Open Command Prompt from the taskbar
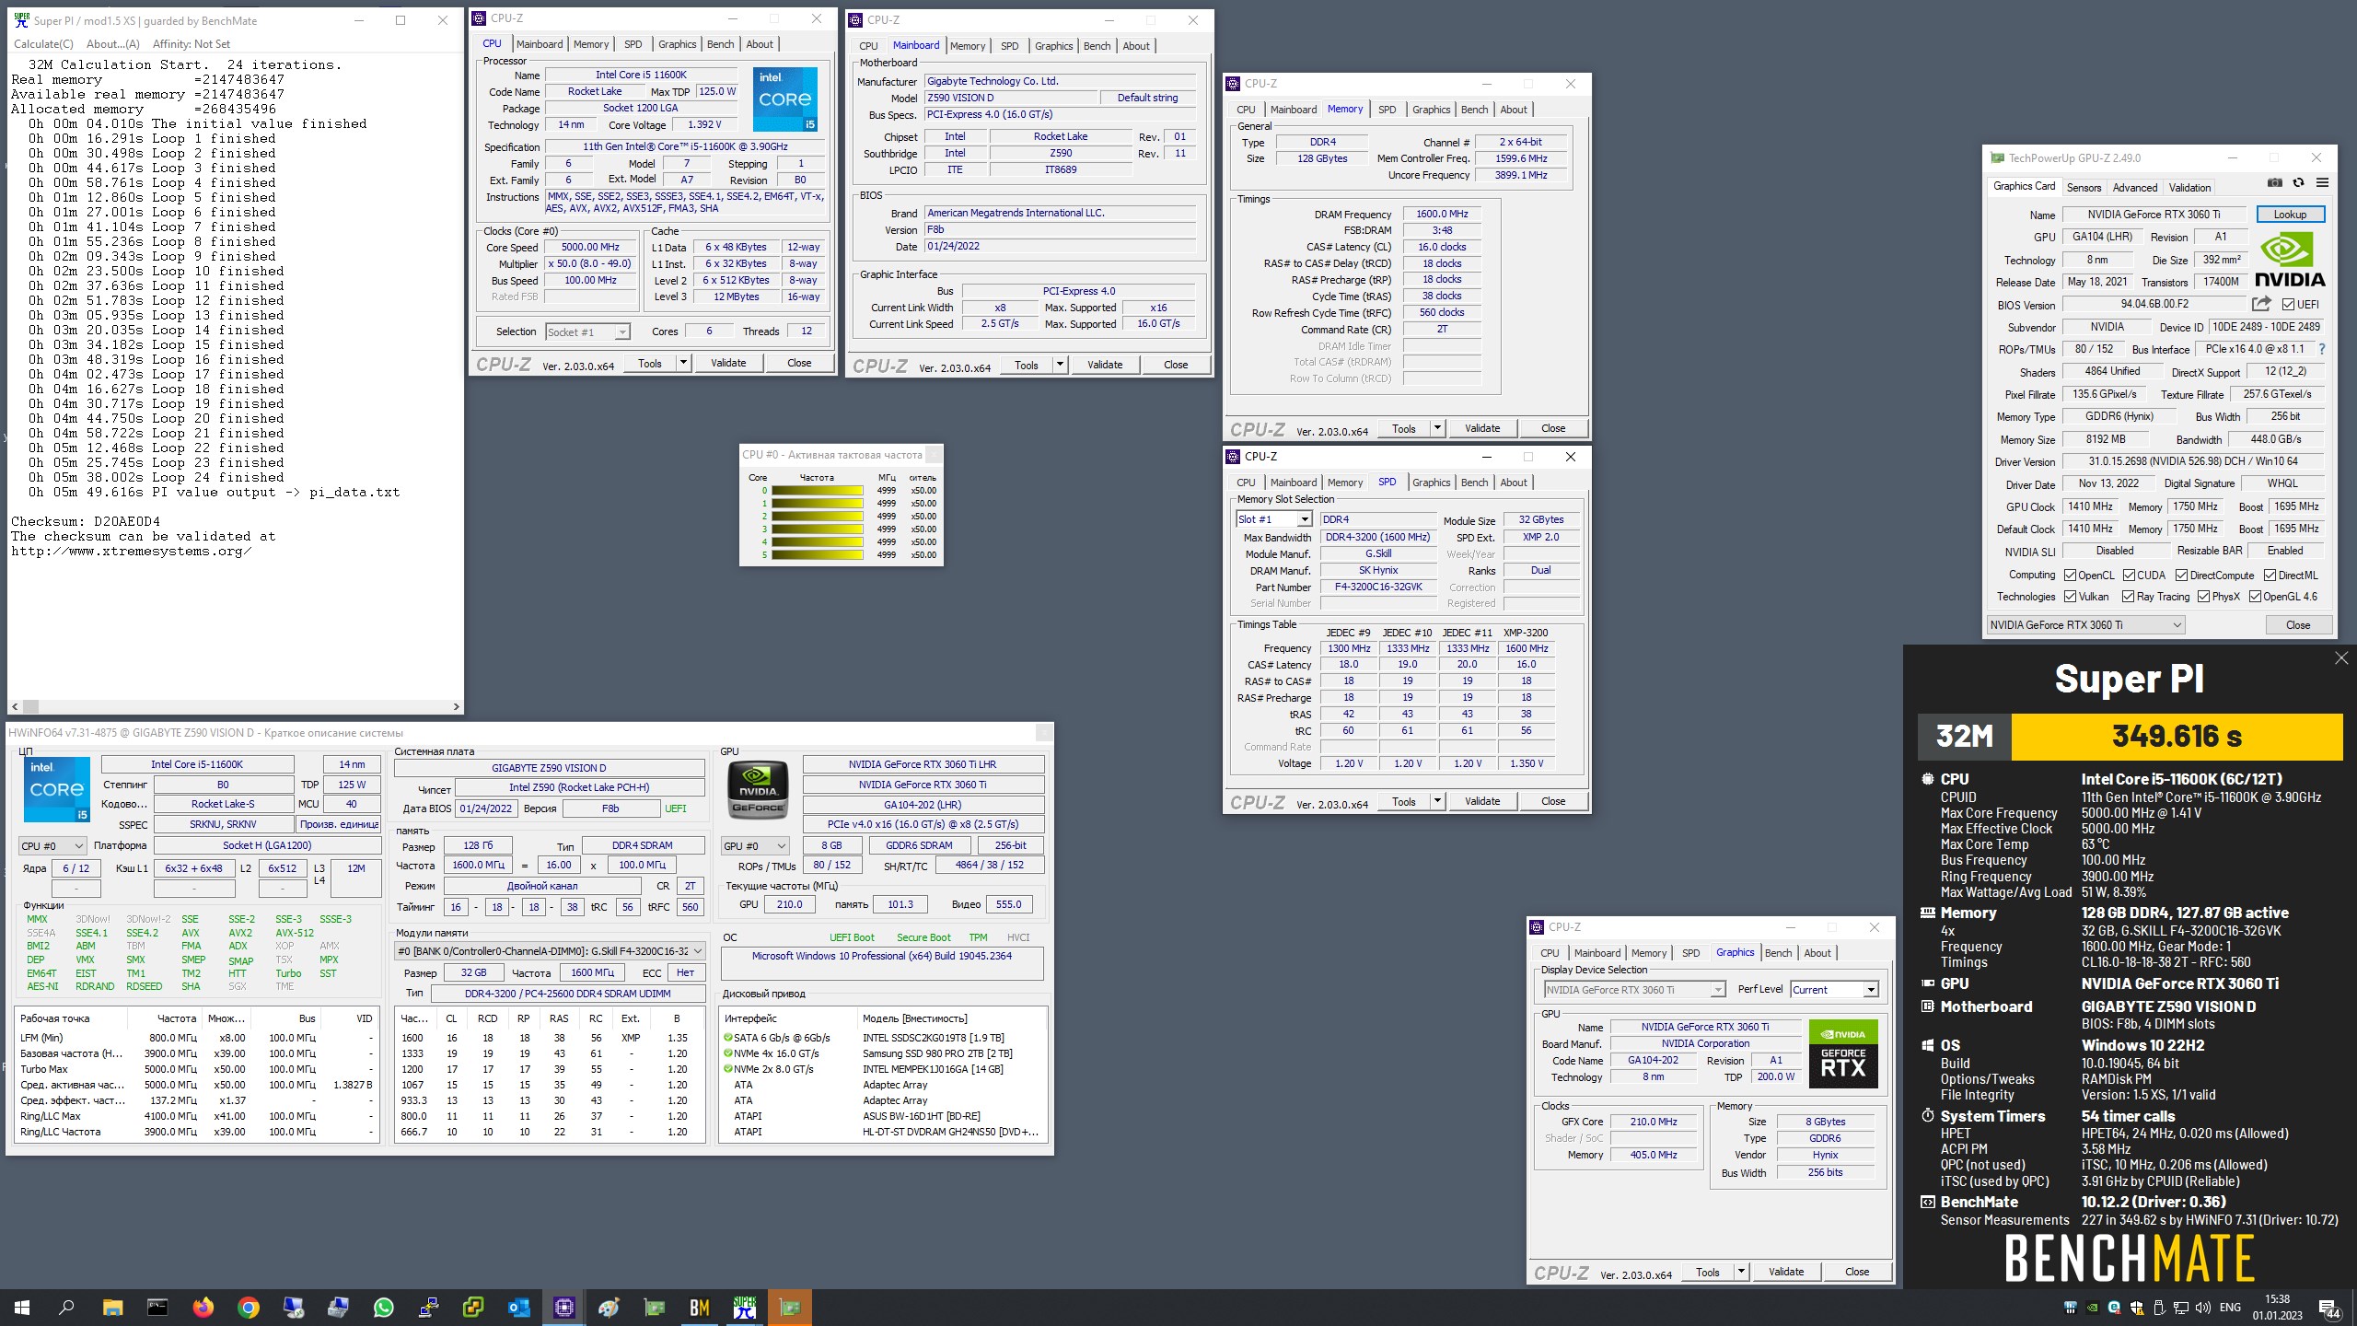 [x=157, y=1307]
